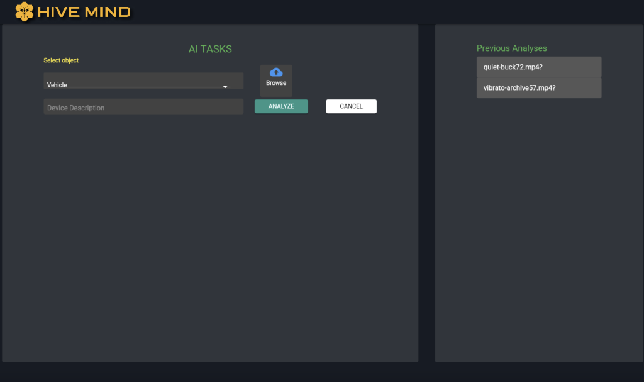Screen dimensions: 644x382
Task: Start analysis with the ANALYZE button
Action: click(x=281, y=106)
